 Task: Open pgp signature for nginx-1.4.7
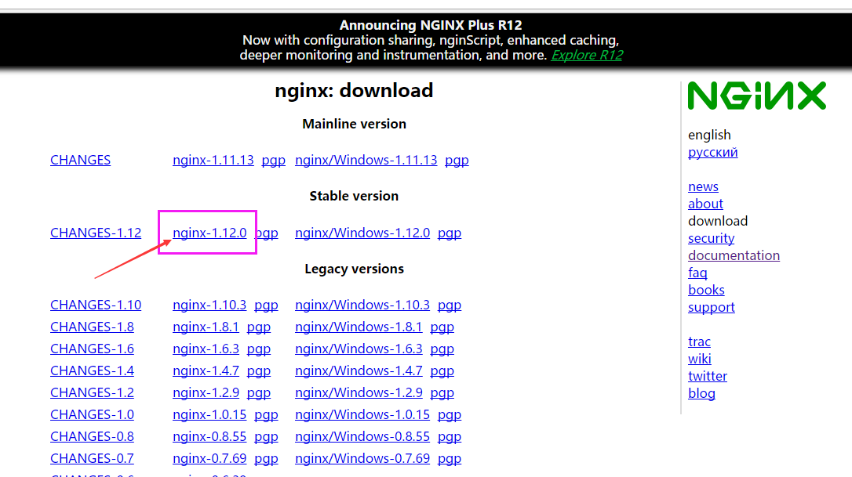click(x=259, y=371)
